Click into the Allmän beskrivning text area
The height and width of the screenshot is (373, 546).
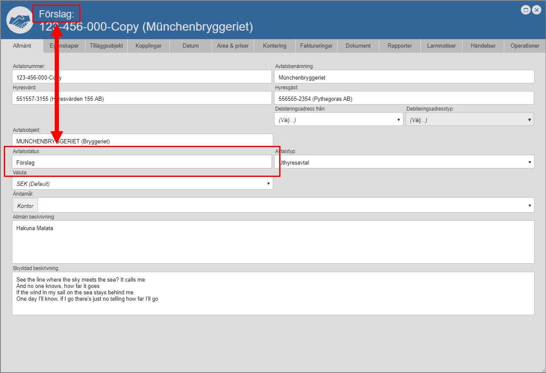[272, 242]
